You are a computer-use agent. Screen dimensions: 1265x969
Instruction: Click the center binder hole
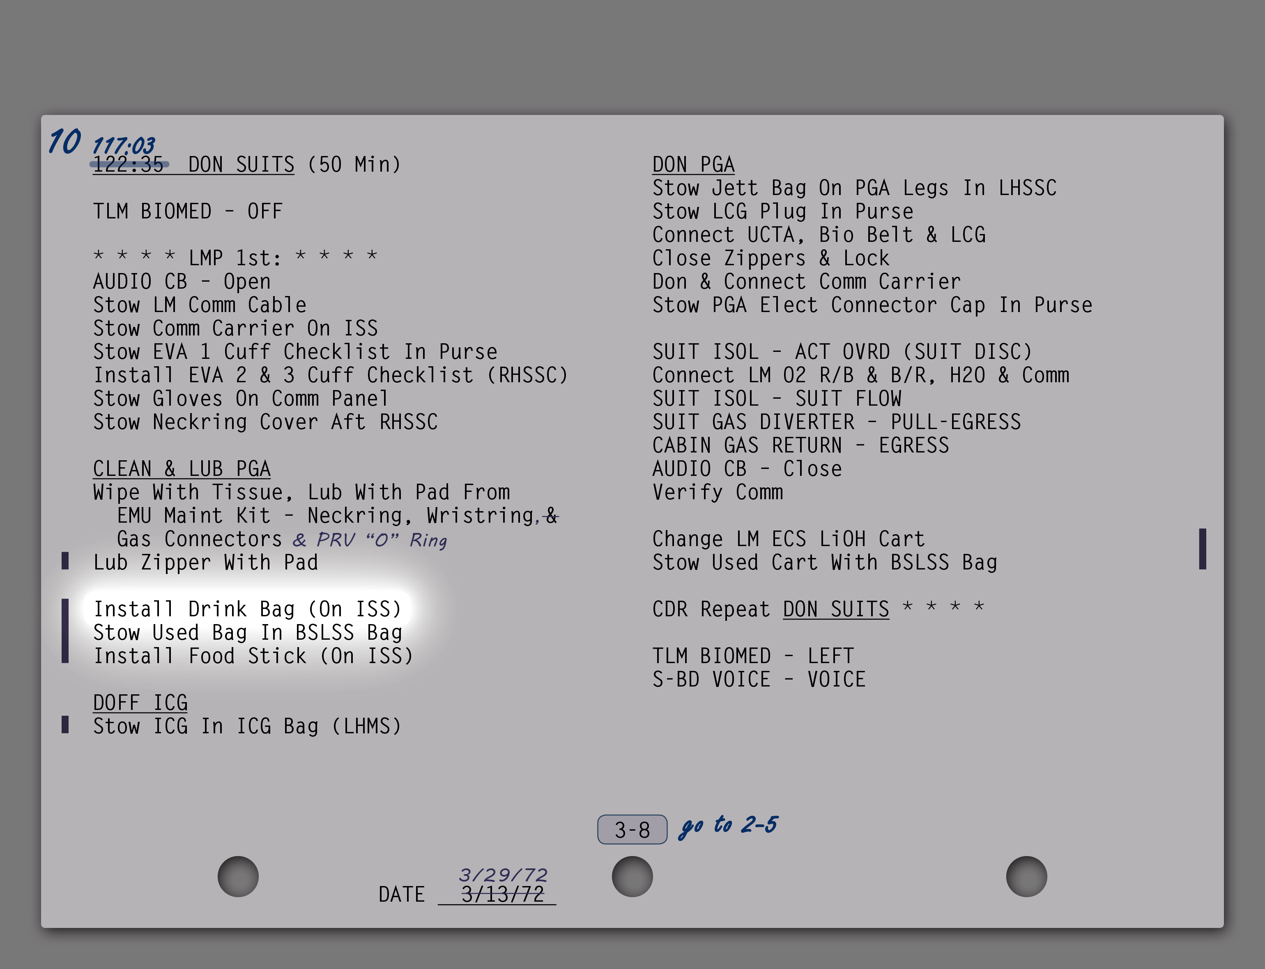click(x=632, y=876)
